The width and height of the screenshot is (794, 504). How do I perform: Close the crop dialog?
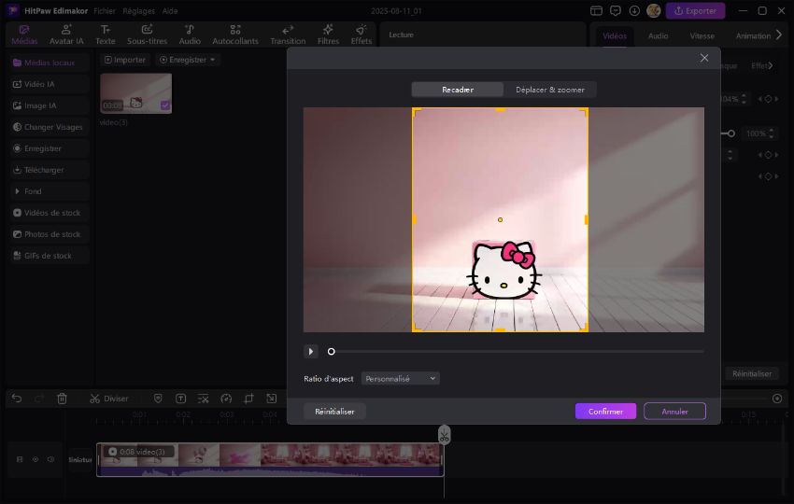tap(704, 58)
